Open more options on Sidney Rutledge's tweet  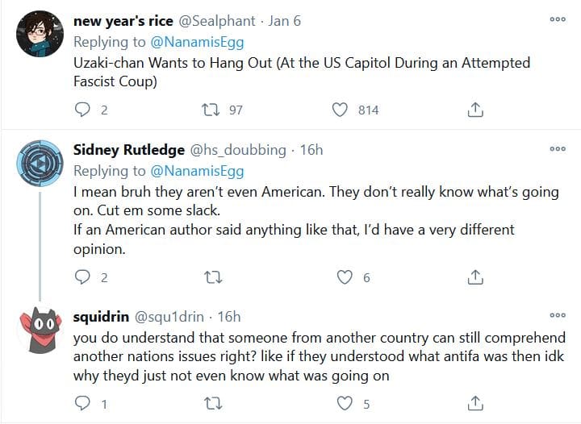[x=557, y=149]
